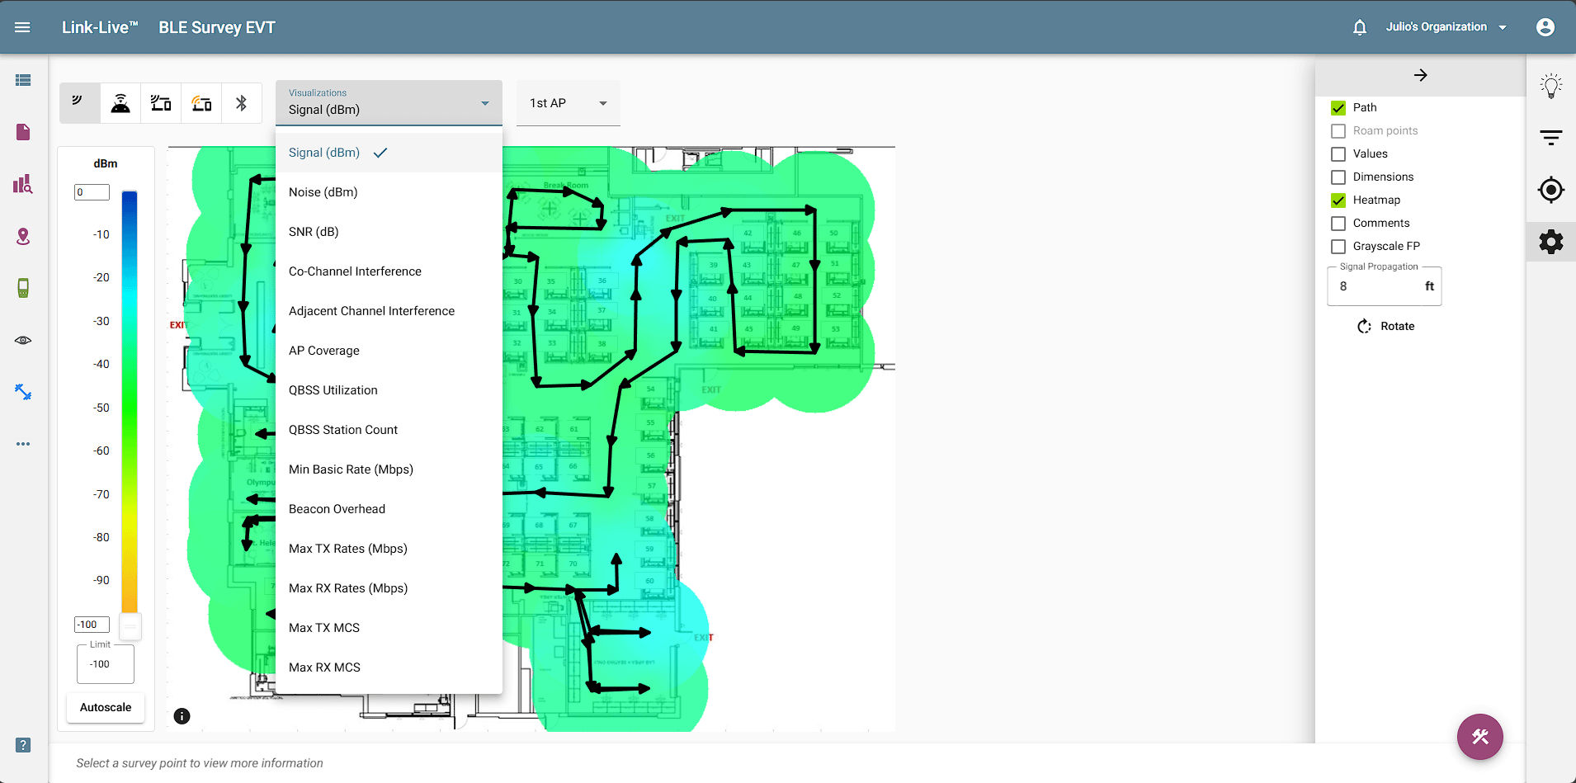Open the map pin icon in left sidebar
1576x783 pixels.
[22, 237]
